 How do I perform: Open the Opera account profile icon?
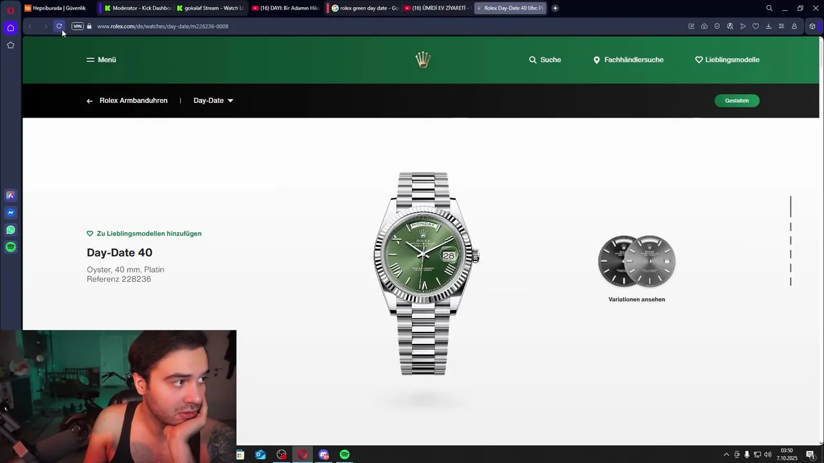(794, 26)
